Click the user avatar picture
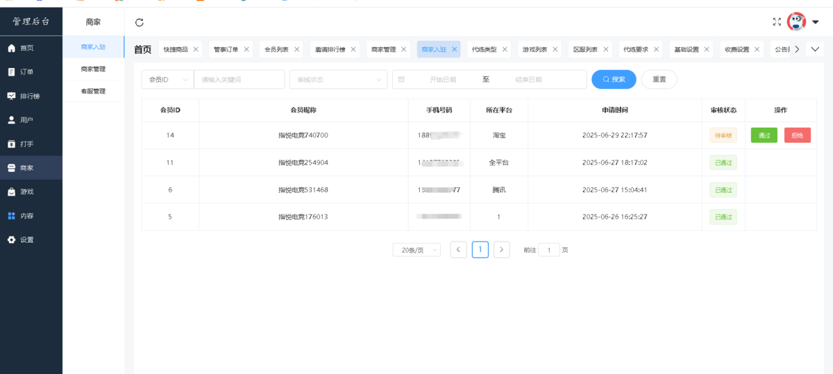This screenshot has height=374, width=833. (x=796, y=22)
